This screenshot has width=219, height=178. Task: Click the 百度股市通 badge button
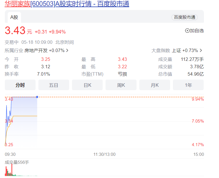click(185, 17)
